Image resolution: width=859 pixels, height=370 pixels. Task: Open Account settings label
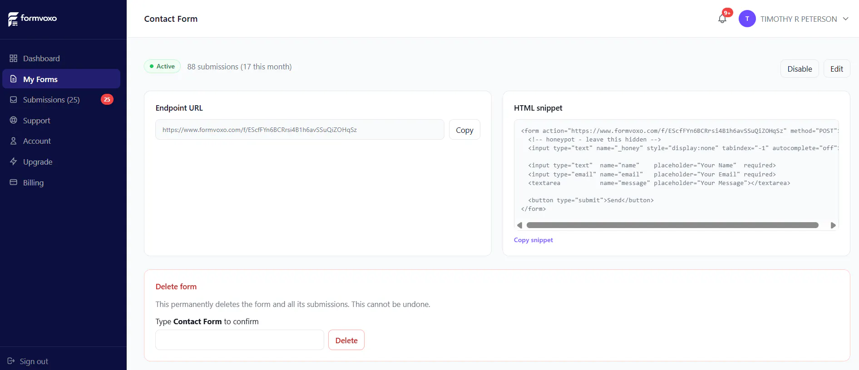pos(37,141)
